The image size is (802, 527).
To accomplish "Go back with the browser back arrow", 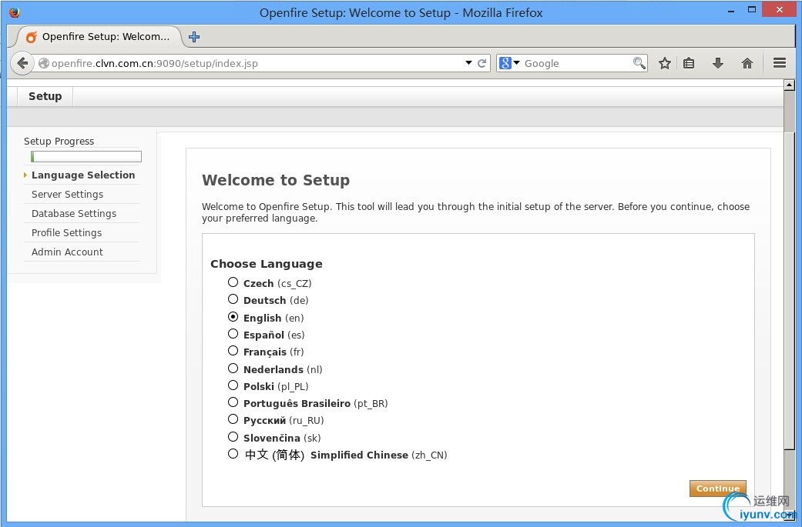I will coord(22,63).
